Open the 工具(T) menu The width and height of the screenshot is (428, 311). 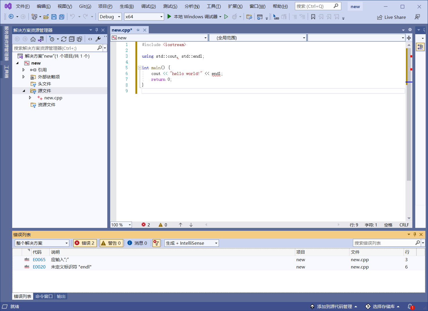(214, 6)
